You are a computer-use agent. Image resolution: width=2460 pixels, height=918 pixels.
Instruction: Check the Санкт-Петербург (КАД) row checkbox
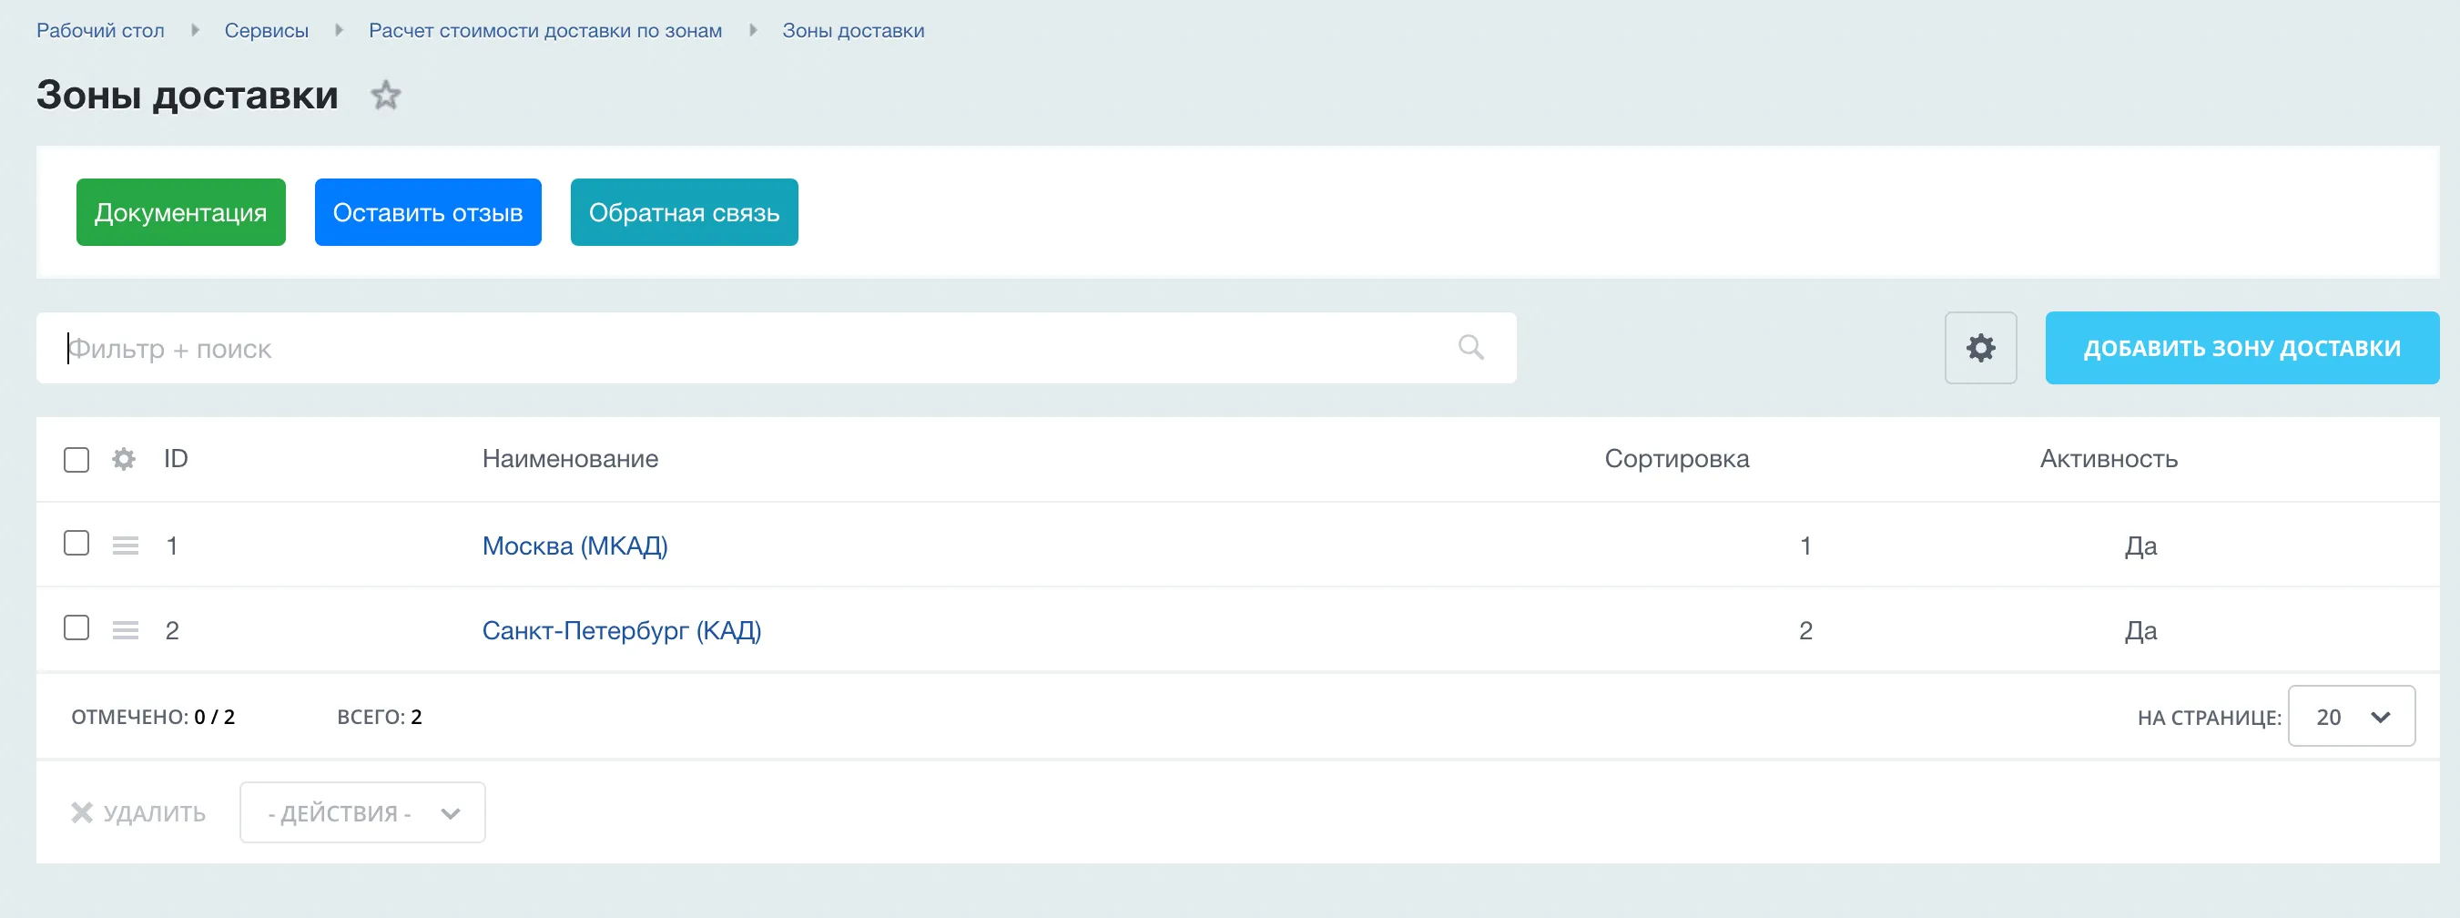[76, 628]
